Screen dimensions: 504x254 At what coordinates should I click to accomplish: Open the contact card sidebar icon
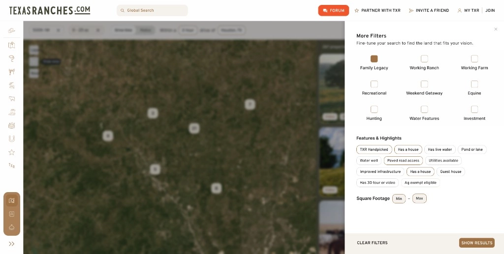tap(12, 214)
